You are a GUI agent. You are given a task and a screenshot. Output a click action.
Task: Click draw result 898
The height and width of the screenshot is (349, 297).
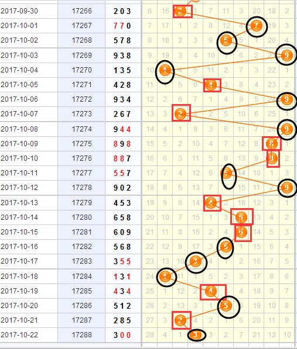pyautogui.click(x=122, y=144)
